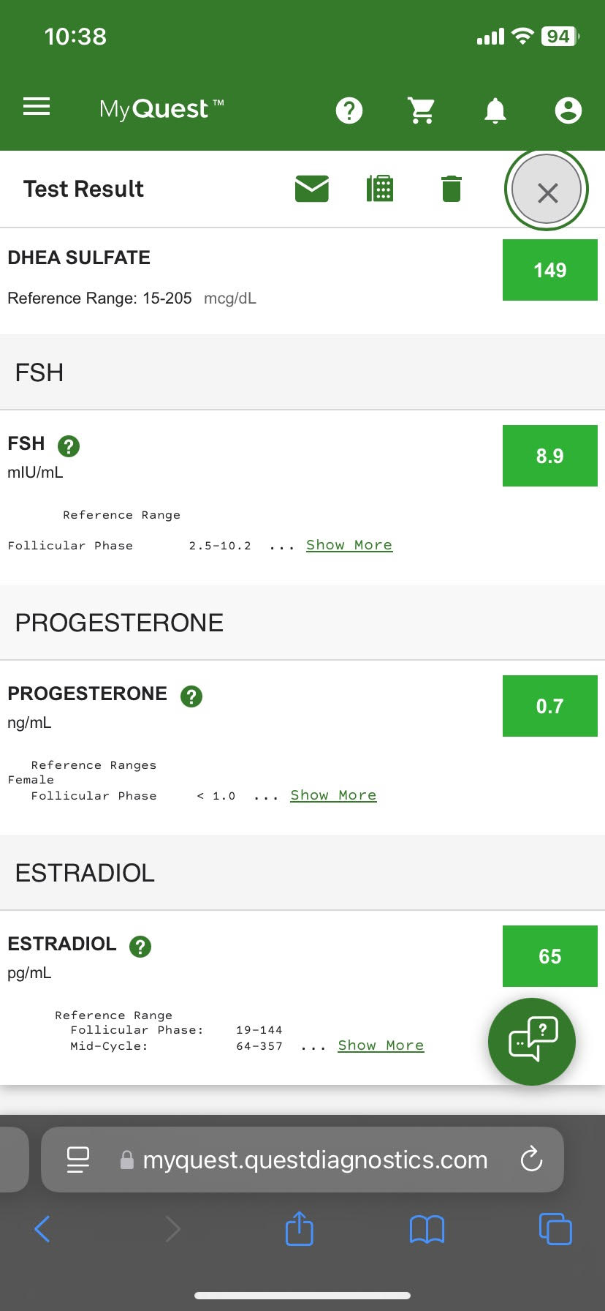The image size is (605, 1311).
Task: Open the shopping cart
Action: point(422,110)
